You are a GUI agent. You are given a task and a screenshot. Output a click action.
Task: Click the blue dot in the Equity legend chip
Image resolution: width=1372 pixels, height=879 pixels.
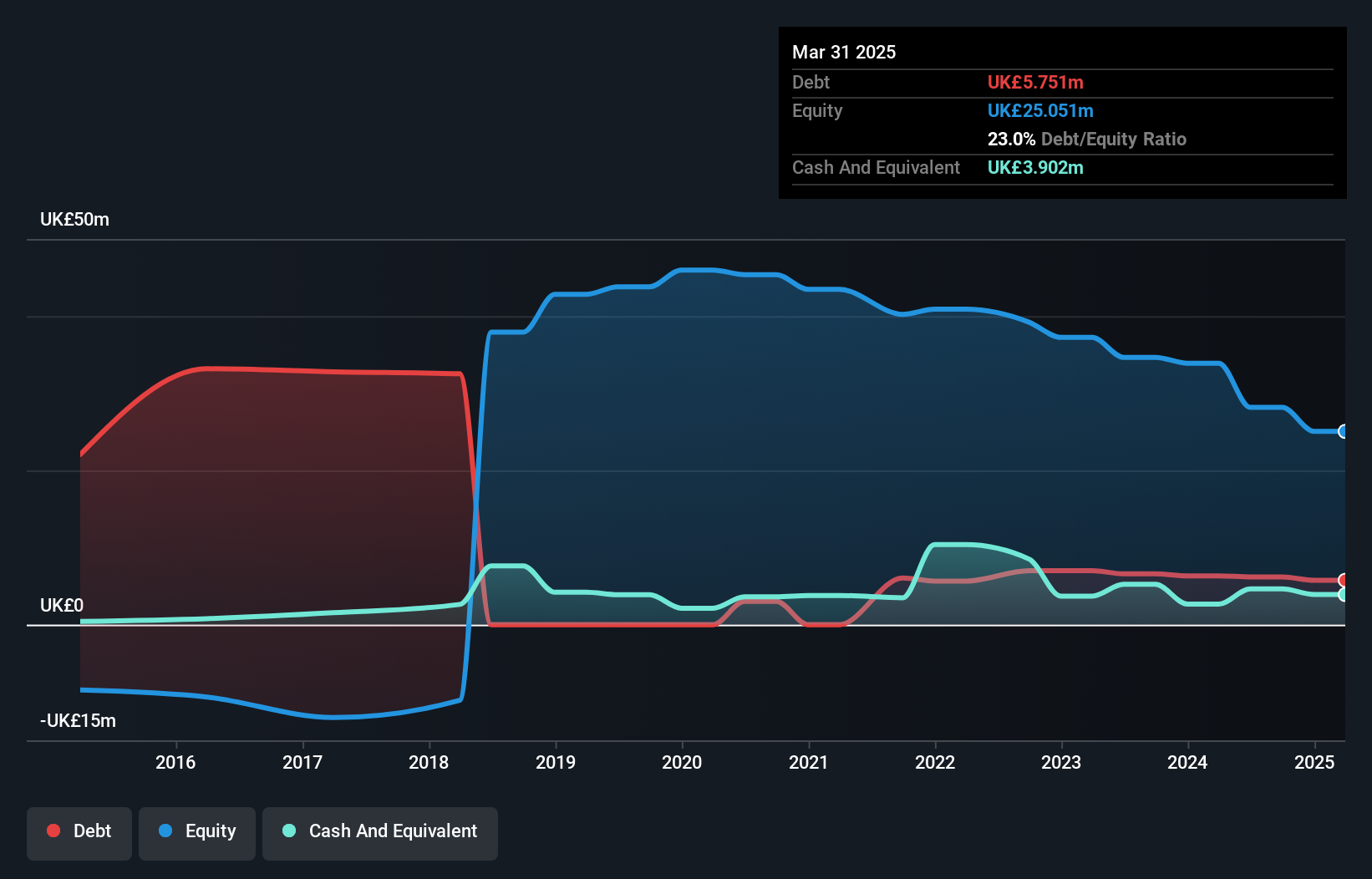coord(164,831)
